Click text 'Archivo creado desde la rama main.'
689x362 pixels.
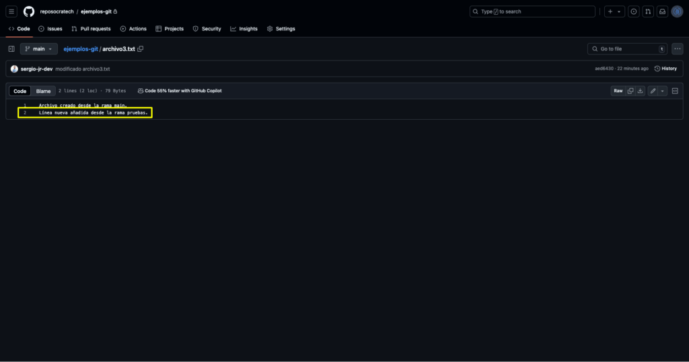click(x=83, y=106)
